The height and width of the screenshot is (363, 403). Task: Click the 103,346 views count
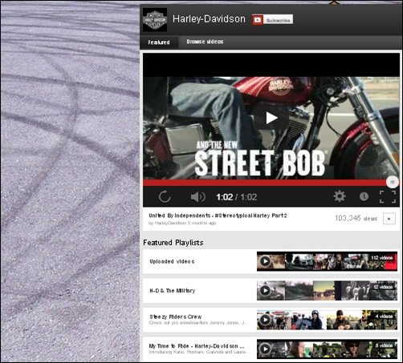pyautogui.click(x=356, y=218)
